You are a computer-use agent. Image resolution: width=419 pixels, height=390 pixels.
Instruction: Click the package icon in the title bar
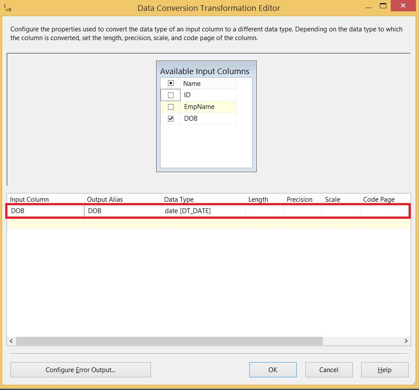7,7
